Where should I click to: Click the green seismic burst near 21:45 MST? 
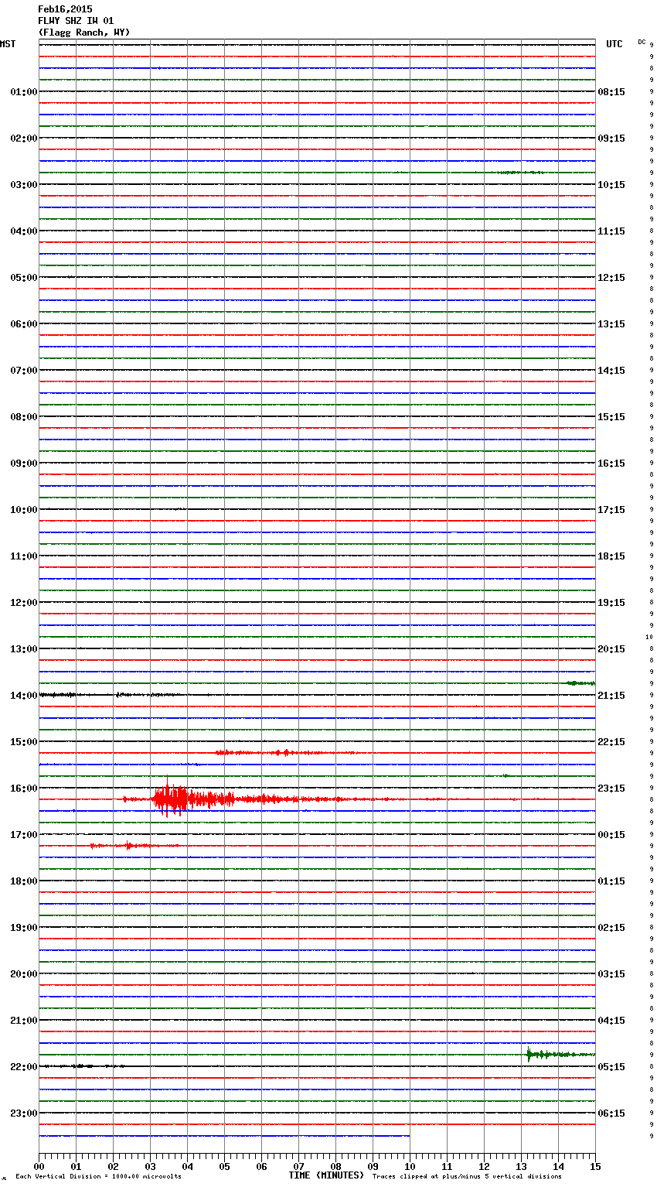pyautogui.click(x=541, y=1054)
